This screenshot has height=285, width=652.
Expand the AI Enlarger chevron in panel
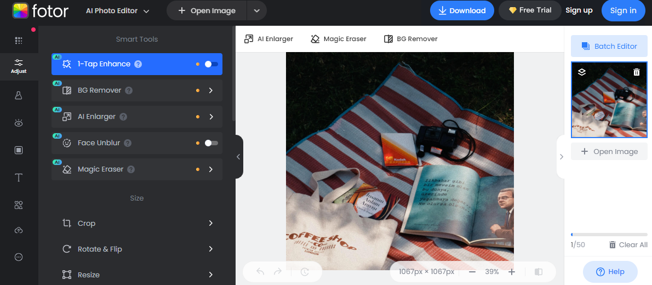click(211, 117)
